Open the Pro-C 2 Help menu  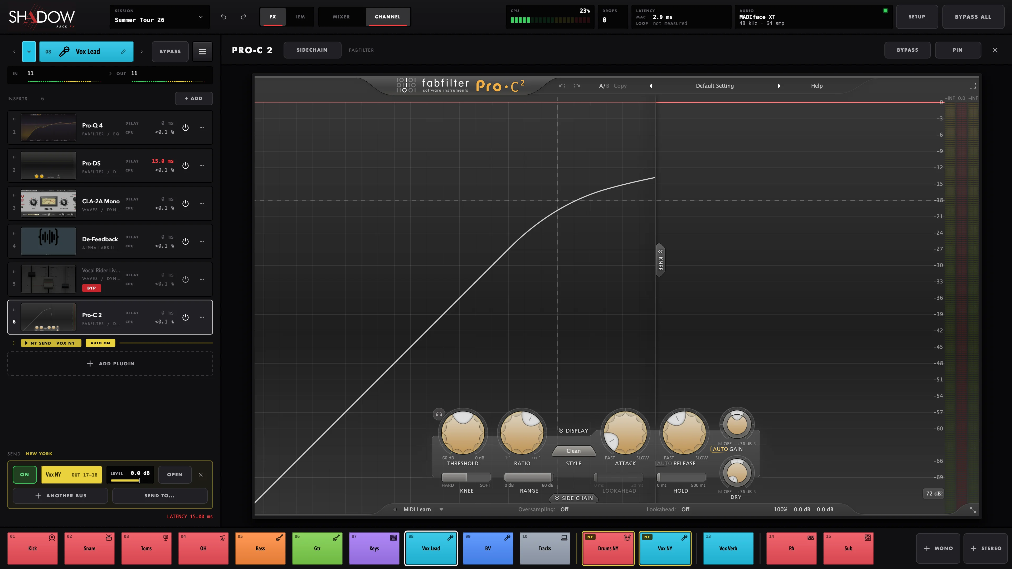[817, 86]
